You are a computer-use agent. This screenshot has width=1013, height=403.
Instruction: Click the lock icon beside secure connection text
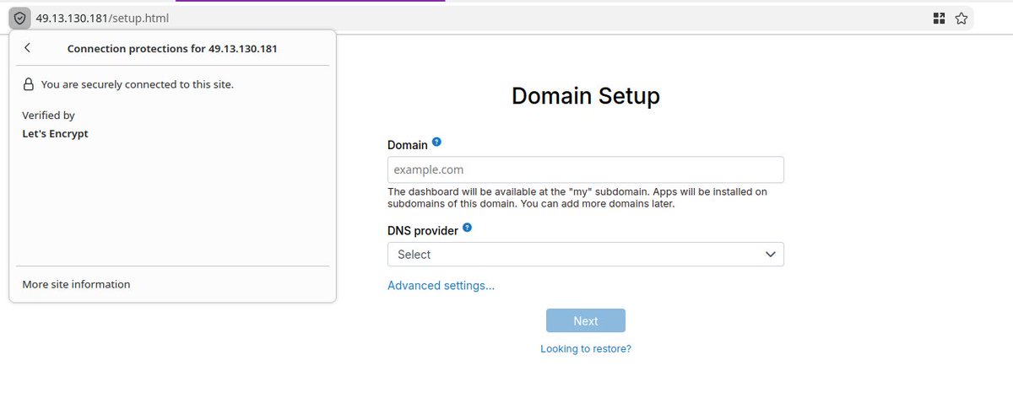click(x=28, y=84)
